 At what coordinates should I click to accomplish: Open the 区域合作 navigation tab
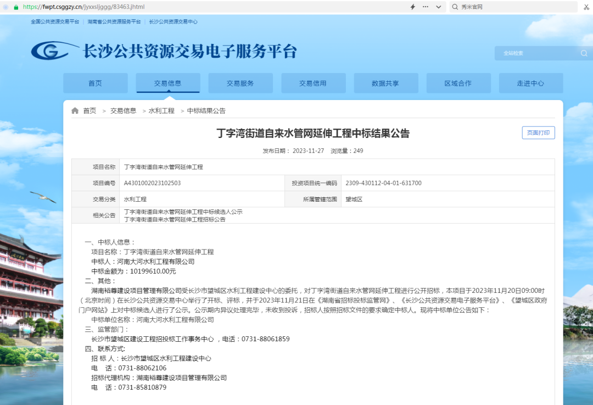(x=458, y=84)
